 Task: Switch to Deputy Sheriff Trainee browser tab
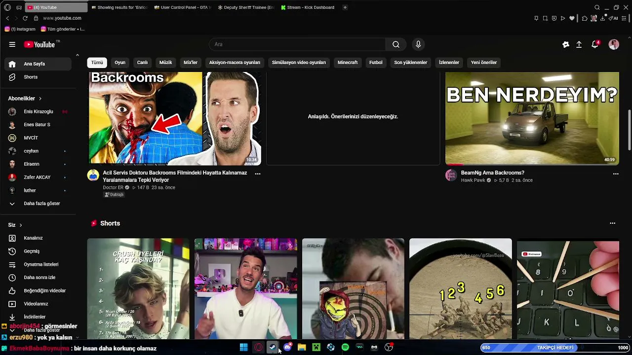245,7
